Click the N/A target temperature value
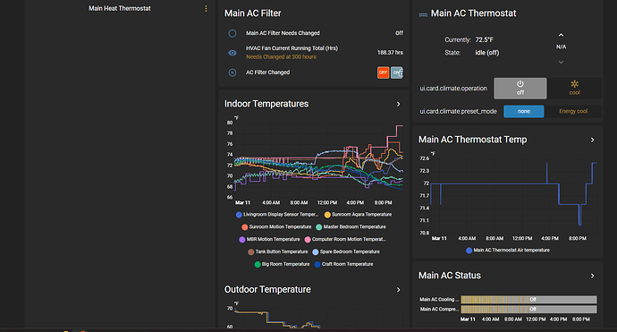 click(x=562, y=47)
